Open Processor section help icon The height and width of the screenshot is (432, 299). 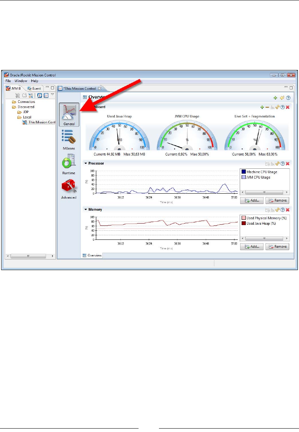click(282, 164)
